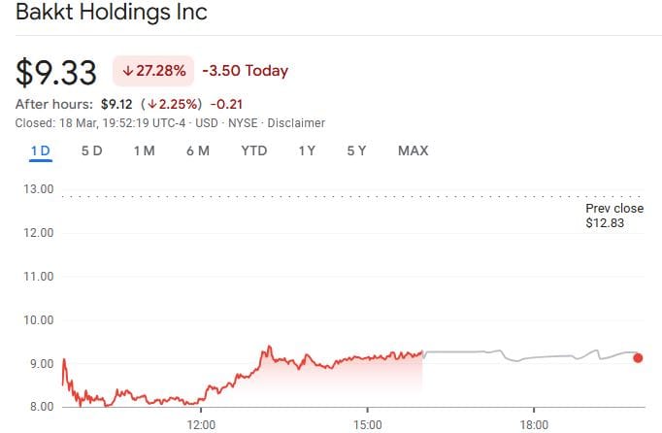Switch to the 5D time range tab
This screenshot has width=662, height=433.
(91, 150)
